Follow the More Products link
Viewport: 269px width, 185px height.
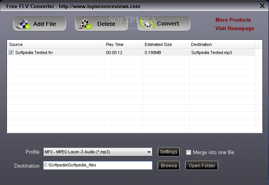(x=233, y=20)
